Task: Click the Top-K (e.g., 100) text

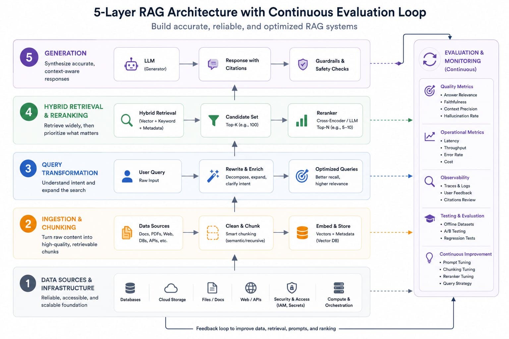Action: click(242, 125)
